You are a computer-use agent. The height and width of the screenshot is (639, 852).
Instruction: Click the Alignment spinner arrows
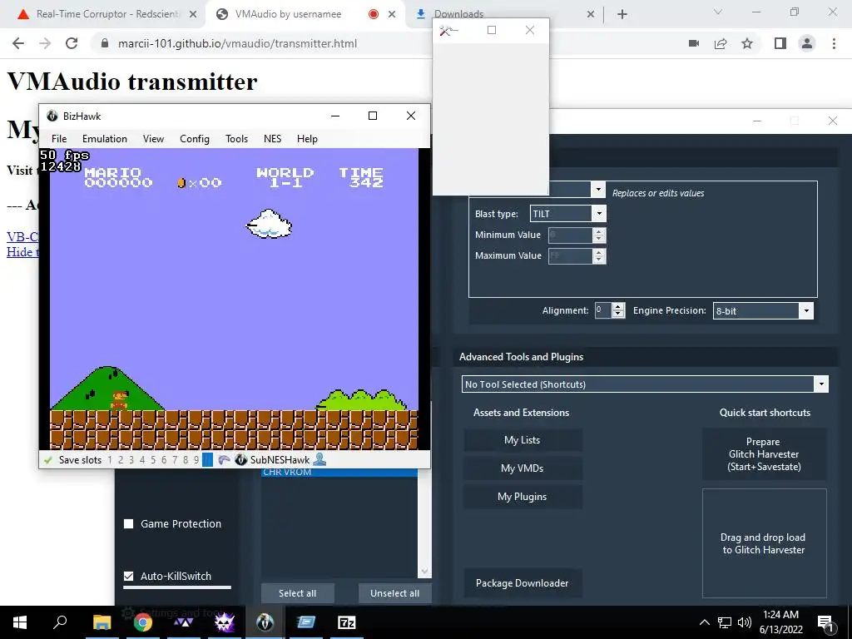pos(618,310)
